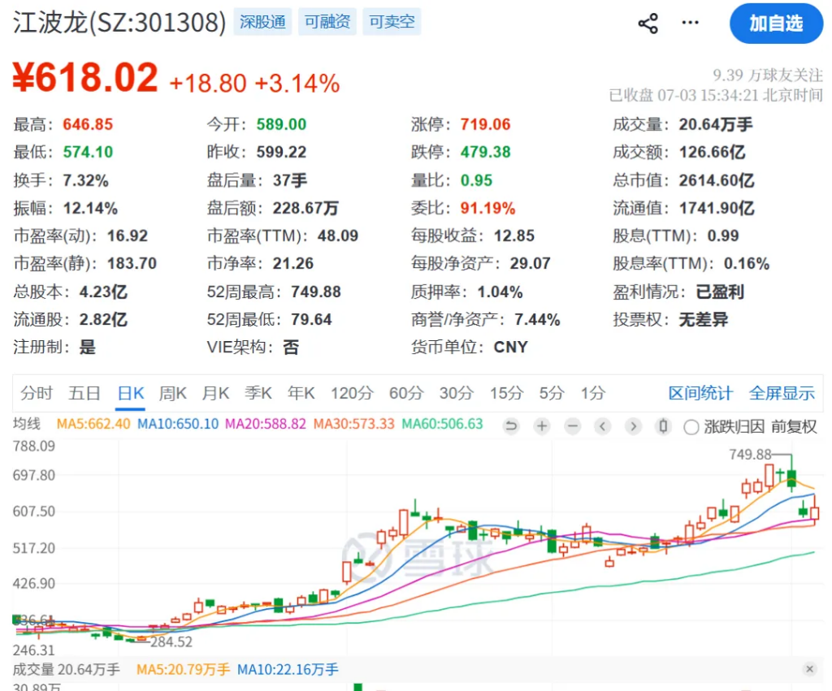Click the 52周最高 value 749.88

[x=316, y=292]
